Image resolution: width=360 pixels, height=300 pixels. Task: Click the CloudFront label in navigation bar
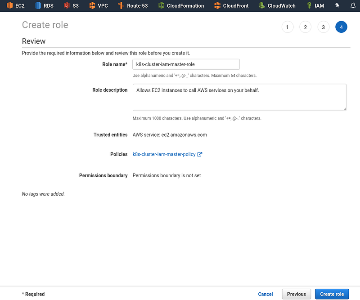236,6
